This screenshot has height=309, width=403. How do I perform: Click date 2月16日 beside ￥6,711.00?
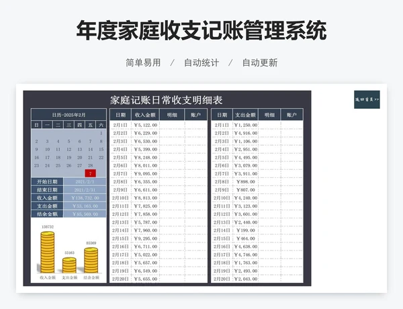click(x=120, y=247)
